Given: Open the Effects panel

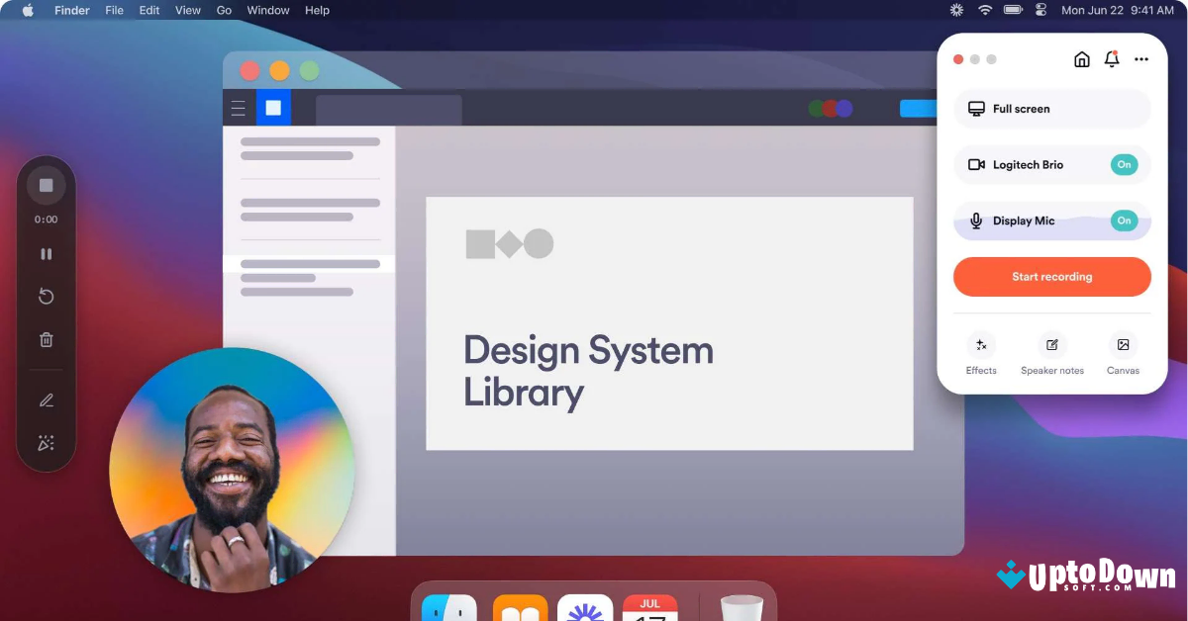Looking at the screenshot, I should click(x=980, y=353).
